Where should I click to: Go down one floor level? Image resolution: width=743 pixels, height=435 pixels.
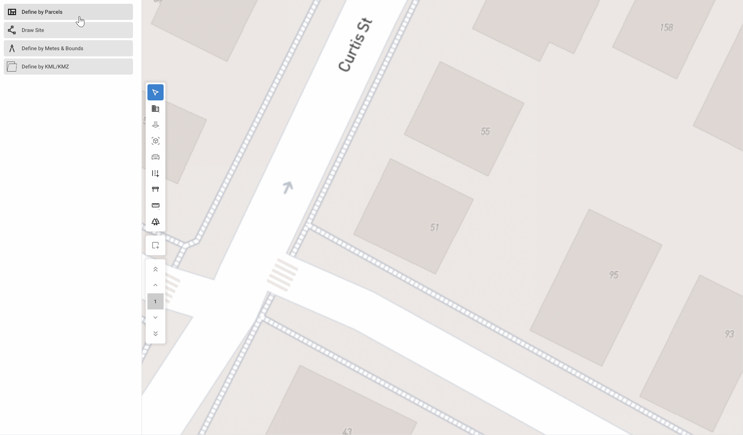pyautogui.click(x=155, y=317)
